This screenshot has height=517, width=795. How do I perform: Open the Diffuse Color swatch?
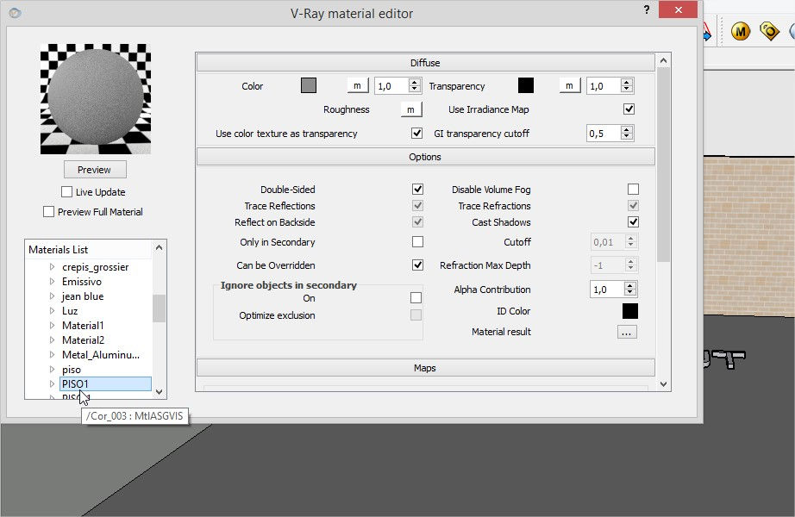coord(309,85)
